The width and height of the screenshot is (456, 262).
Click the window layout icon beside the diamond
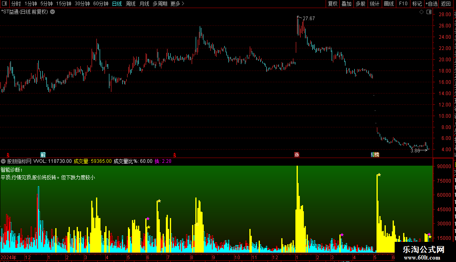tap(429, 12)
